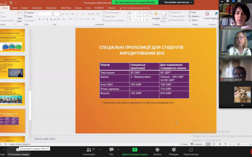
Task: Click the Reset slide button
Action: (28, 17)
